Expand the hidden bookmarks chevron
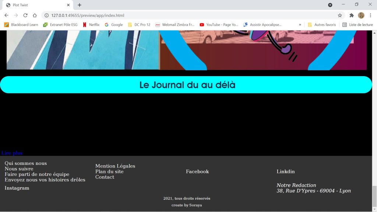The width and height of the screenshot is (377, 212). [300, 25]
